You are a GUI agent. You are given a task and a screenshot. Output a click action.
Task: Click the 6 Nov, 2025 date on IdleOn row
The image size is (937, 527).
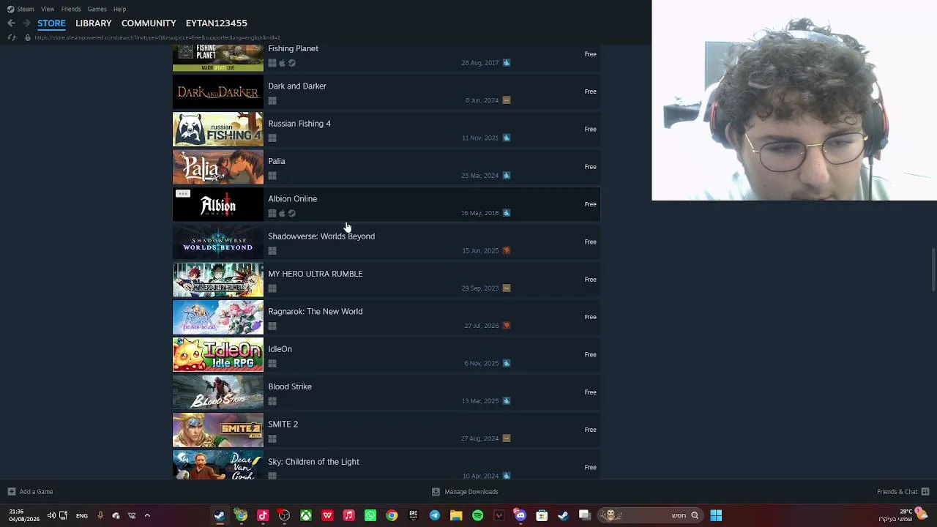(482, 363)
